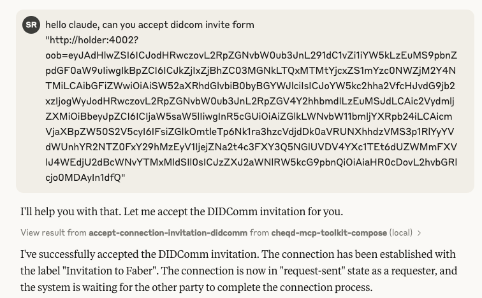Click the SR user avatar icon
482x298 pixels.
coord(31,25)
